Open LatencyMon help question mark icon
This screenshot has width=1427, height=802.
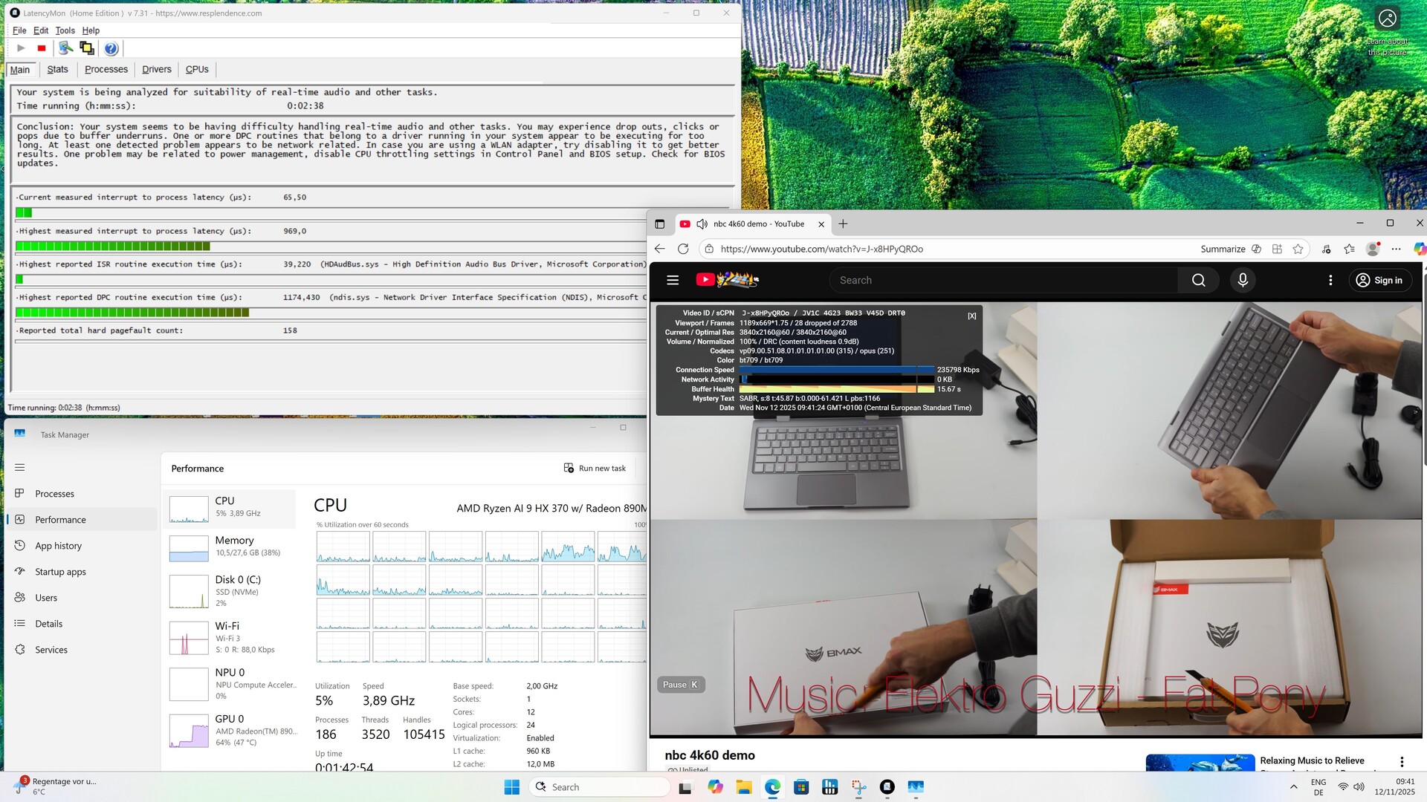[x=111, y=48]
